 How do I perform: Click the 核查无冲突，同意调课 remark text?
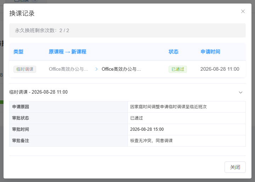(152, 141)
